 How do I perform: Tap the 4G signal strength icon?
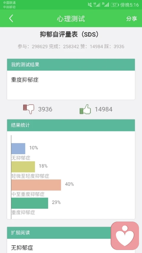click(x=97, y=5)
